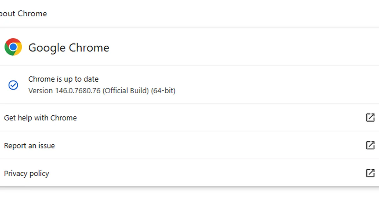Open the Privacy policy link text
379x198 pixels.
pyautogui.click(x=27, y=173)
